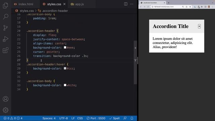Click the zoom magnifier icon in address bar
The height and width of the screenshot is (121, 215).
point(183,7)
